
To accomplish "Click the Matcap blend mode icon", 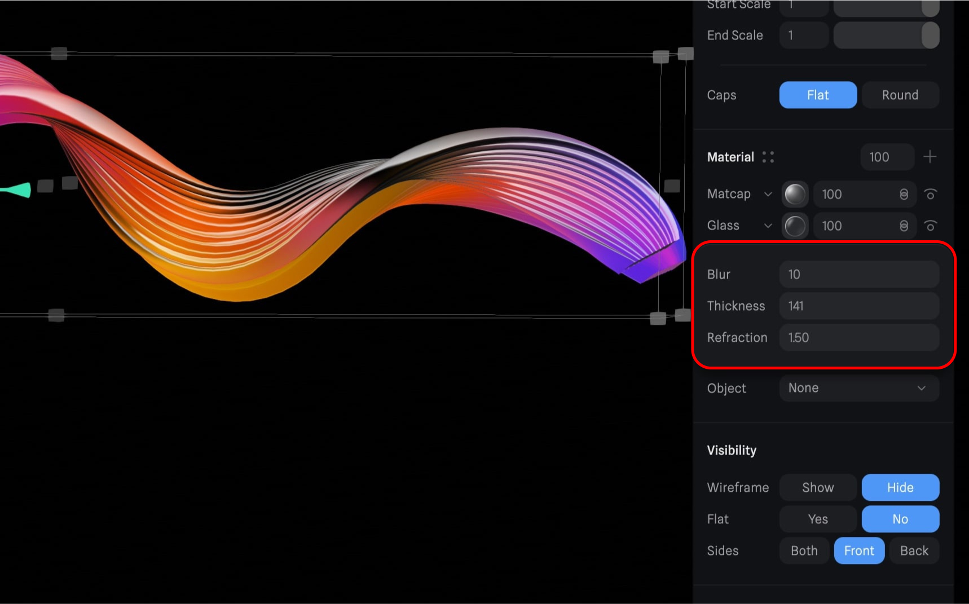I will [904, 194].
